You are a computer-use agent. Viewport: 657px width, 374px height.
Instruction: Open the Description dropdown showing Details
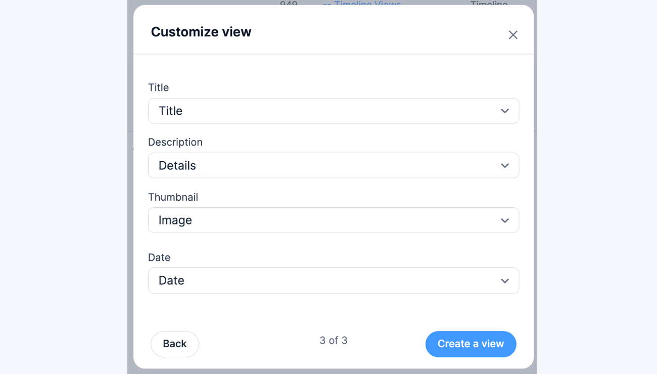pyautogui.click(x=334, y=165)
